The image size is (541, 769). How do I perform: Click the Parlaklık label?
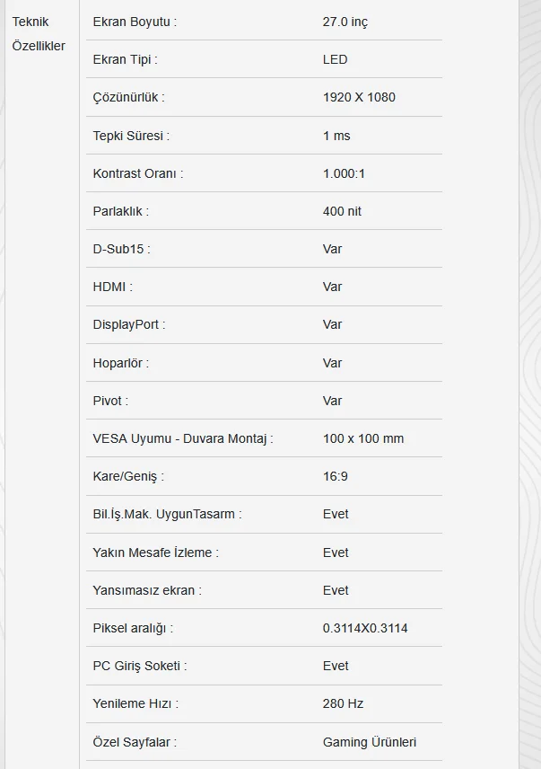(120, 211)
